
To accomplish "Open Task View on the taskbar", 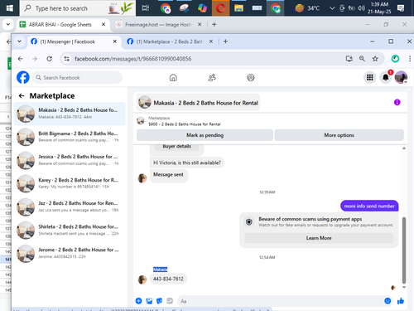I will coord(146,8).
